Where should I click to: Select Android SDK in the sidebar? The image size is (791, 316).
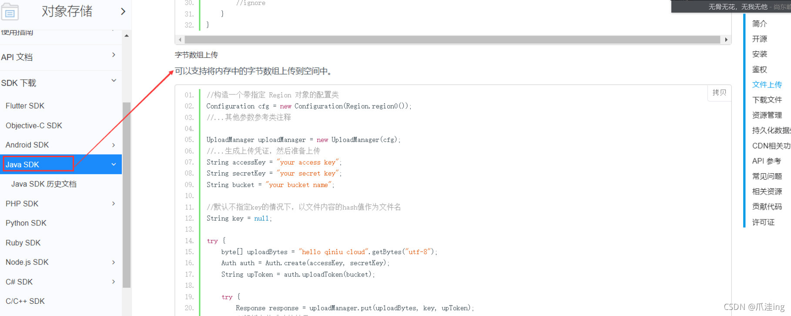[x=27, y=145]
